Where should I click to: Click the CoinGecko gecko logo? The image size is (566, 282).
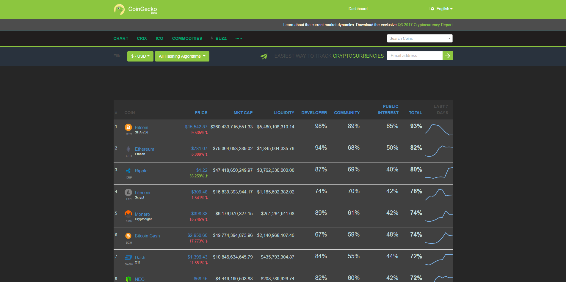click(x=119, y=9)
